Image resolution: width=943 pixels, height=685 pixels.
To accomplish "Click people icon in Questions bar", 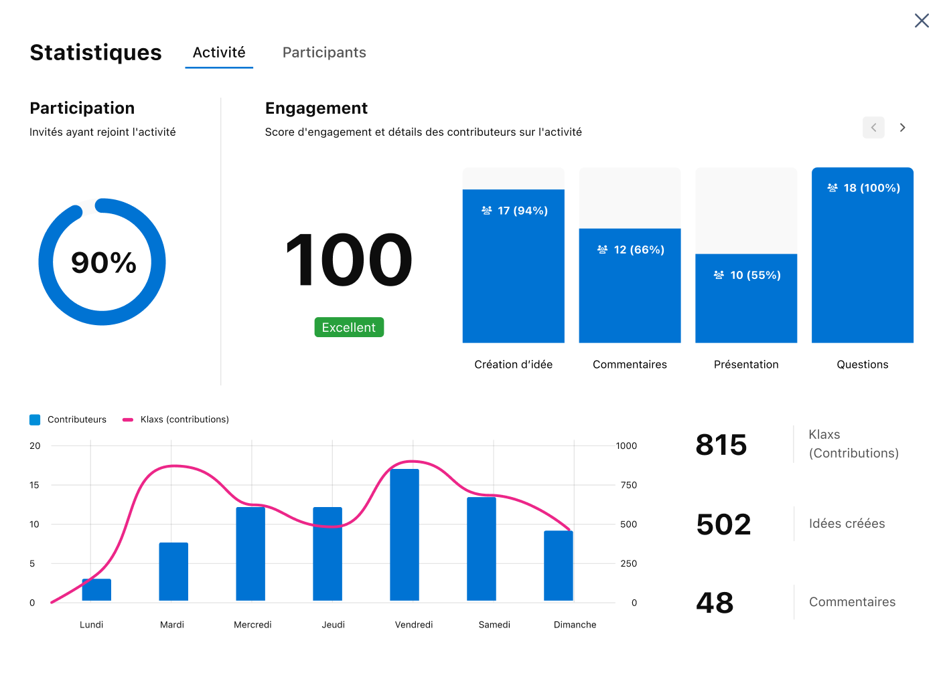I will (832, 188).
